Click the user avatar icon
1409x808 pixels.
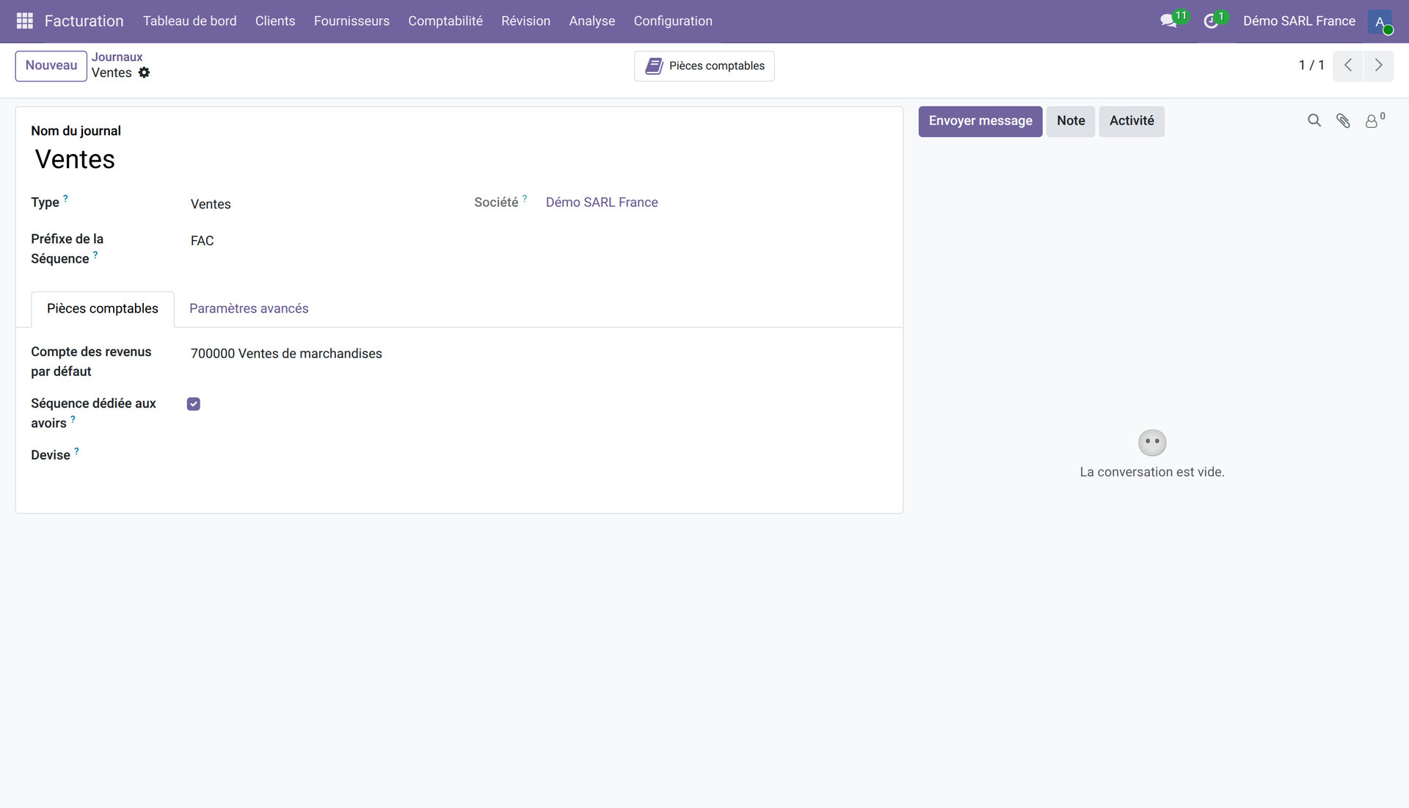(1380, 21)
